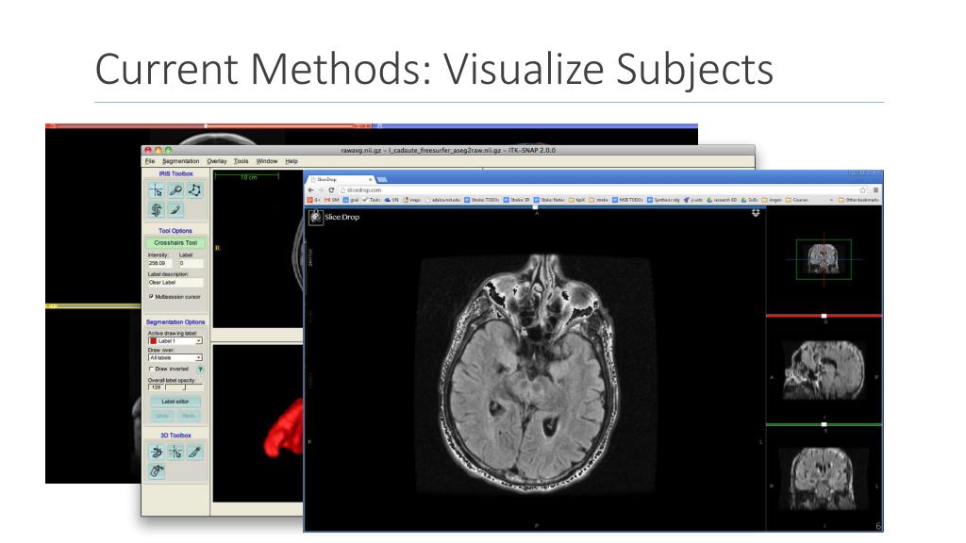
Task: Click the red slice slider handle in Slice:Drop
Action: tap(824, 316)
